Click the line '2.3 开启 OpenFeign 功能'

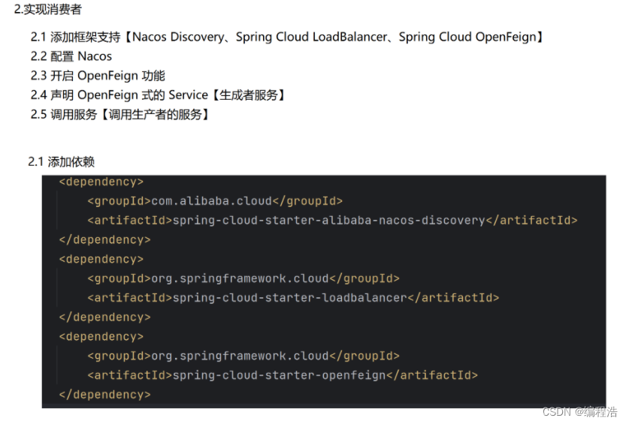pyautogui.click(x=98, y=76)
